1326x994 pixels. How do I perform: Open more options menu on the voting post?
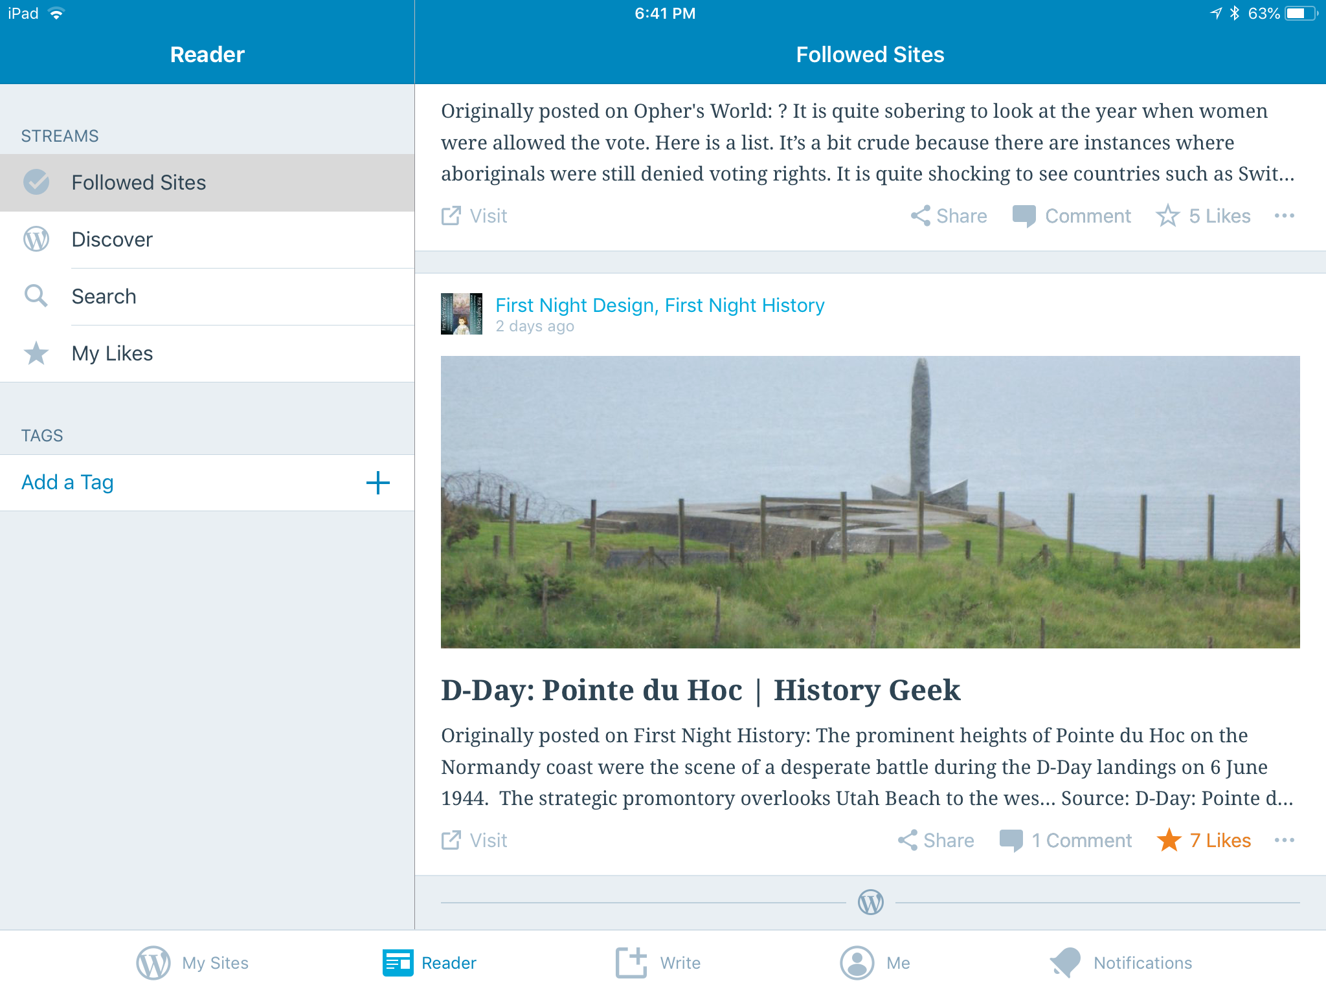point(1284,215)
